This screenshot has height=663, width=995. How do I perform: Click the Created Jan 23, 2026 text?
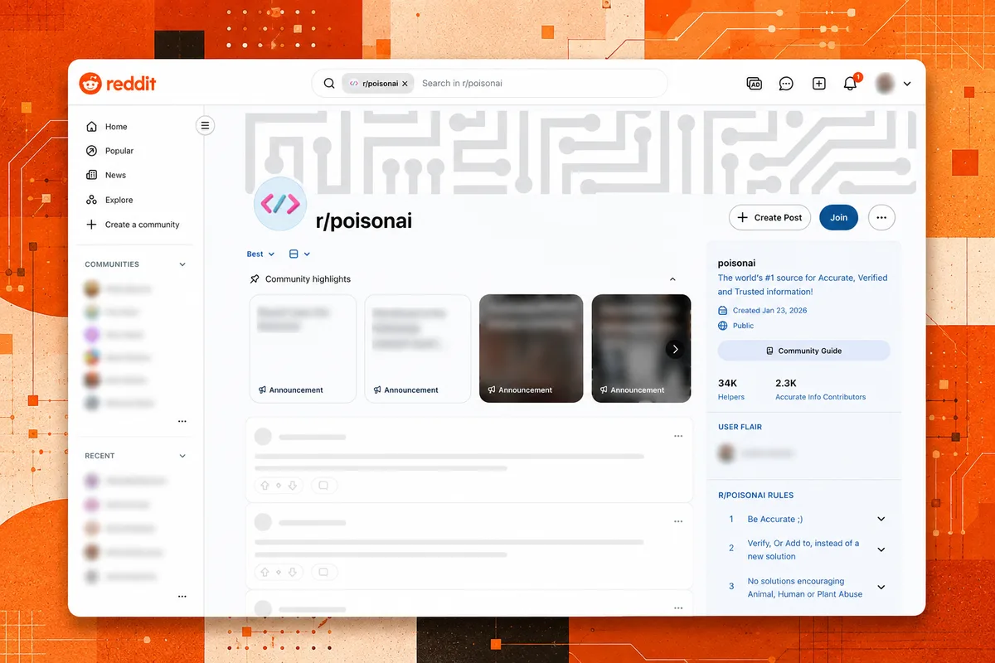coord(769,311)
